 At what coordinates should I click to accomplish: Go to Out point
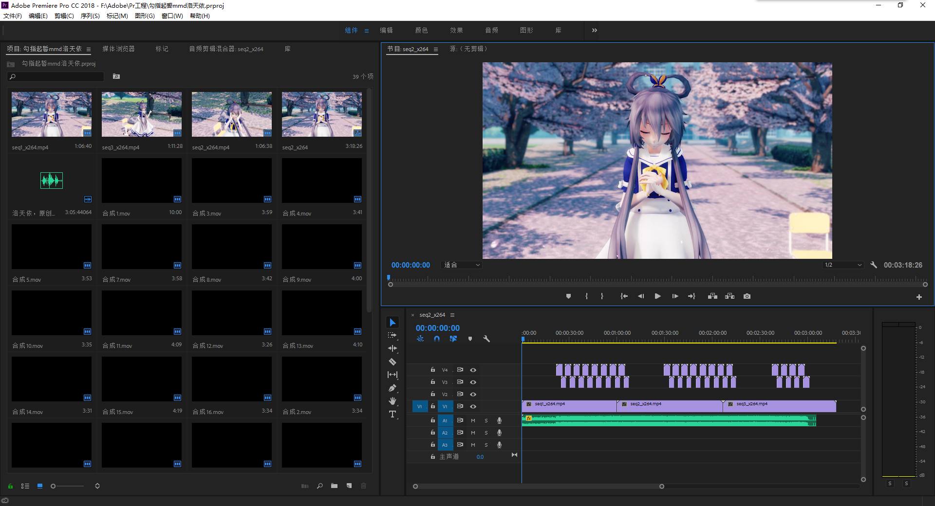(x=692, y=296)
